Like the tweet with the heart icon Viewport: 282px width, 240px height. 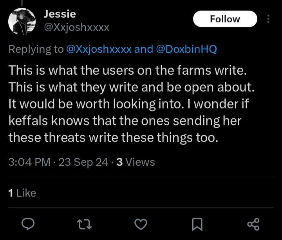click(141, 224)
